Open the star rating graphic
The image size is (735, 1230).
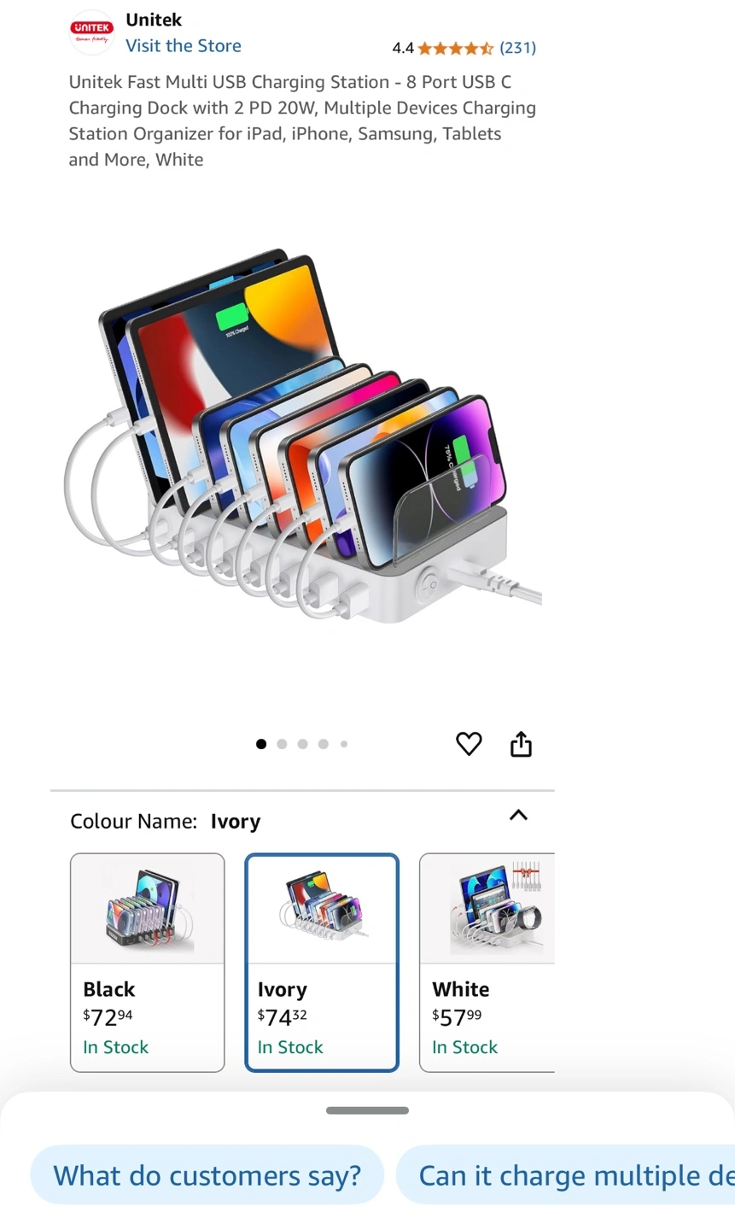coord(456,48)
